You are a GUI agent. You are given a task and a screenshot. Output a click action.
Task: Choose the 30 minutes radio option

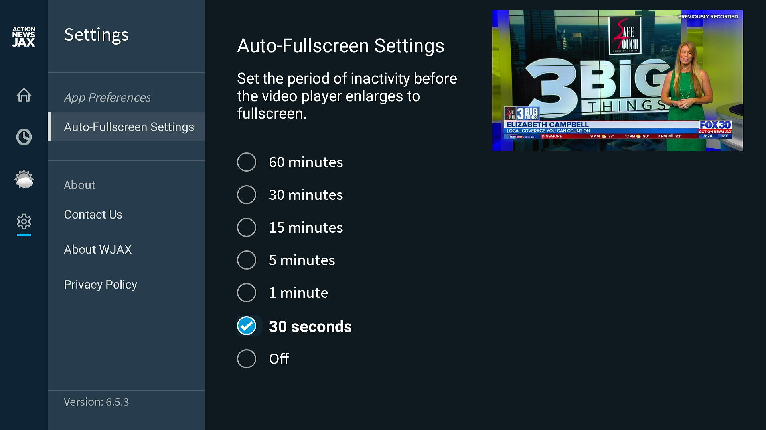247,195
